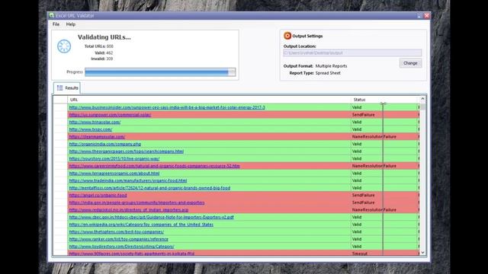Open the yourstory.com five-organic link
This screenshot has width=488, height=274.
(x=114, y=159)
